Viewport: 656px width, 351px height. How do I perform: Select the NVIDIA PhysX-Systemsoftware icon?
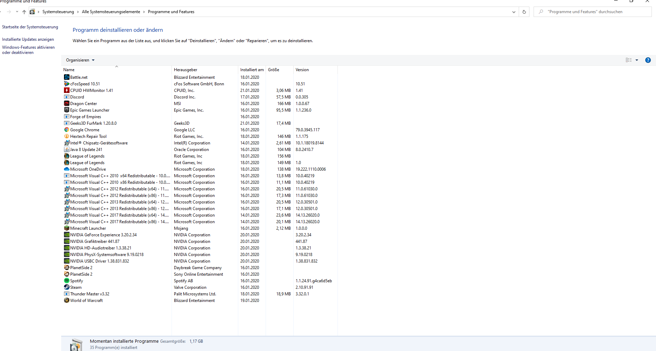[x=67, y=254]
